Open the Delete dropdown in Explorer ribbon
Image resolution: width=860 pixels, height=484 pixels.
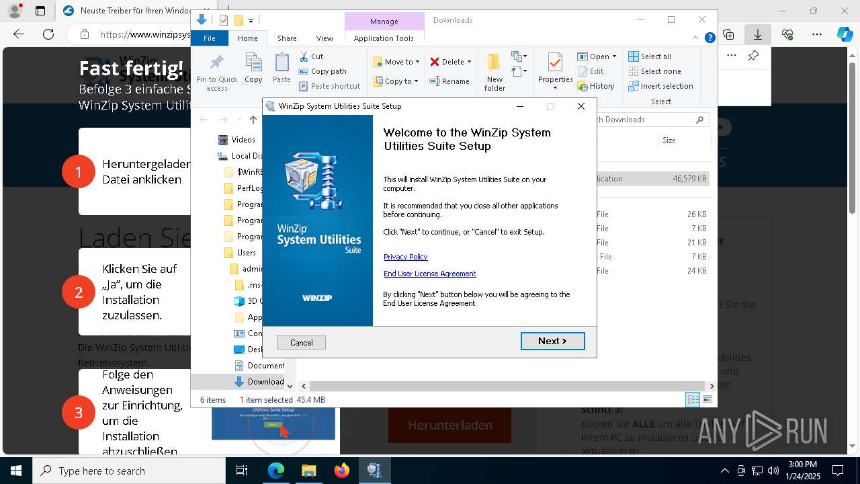pos(450,62)
